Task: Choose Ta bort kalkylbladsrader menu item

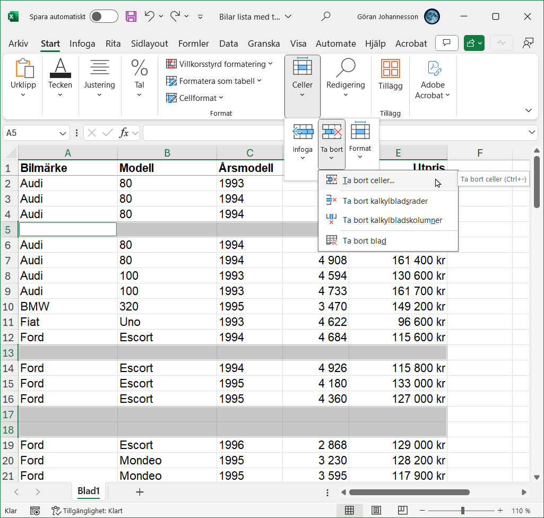Action: tap(385, 201)
